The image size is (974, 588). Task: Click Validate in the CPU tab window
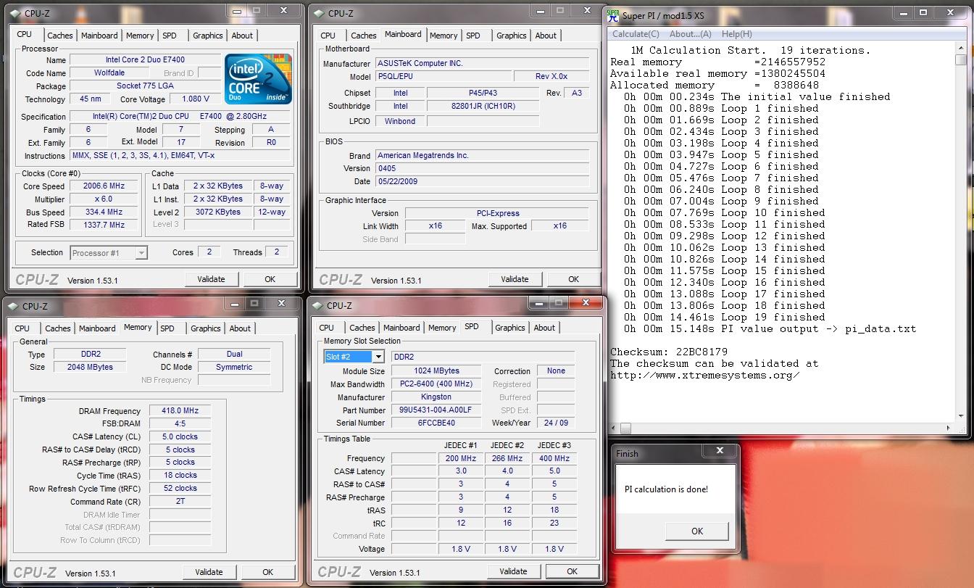(211, 279)
